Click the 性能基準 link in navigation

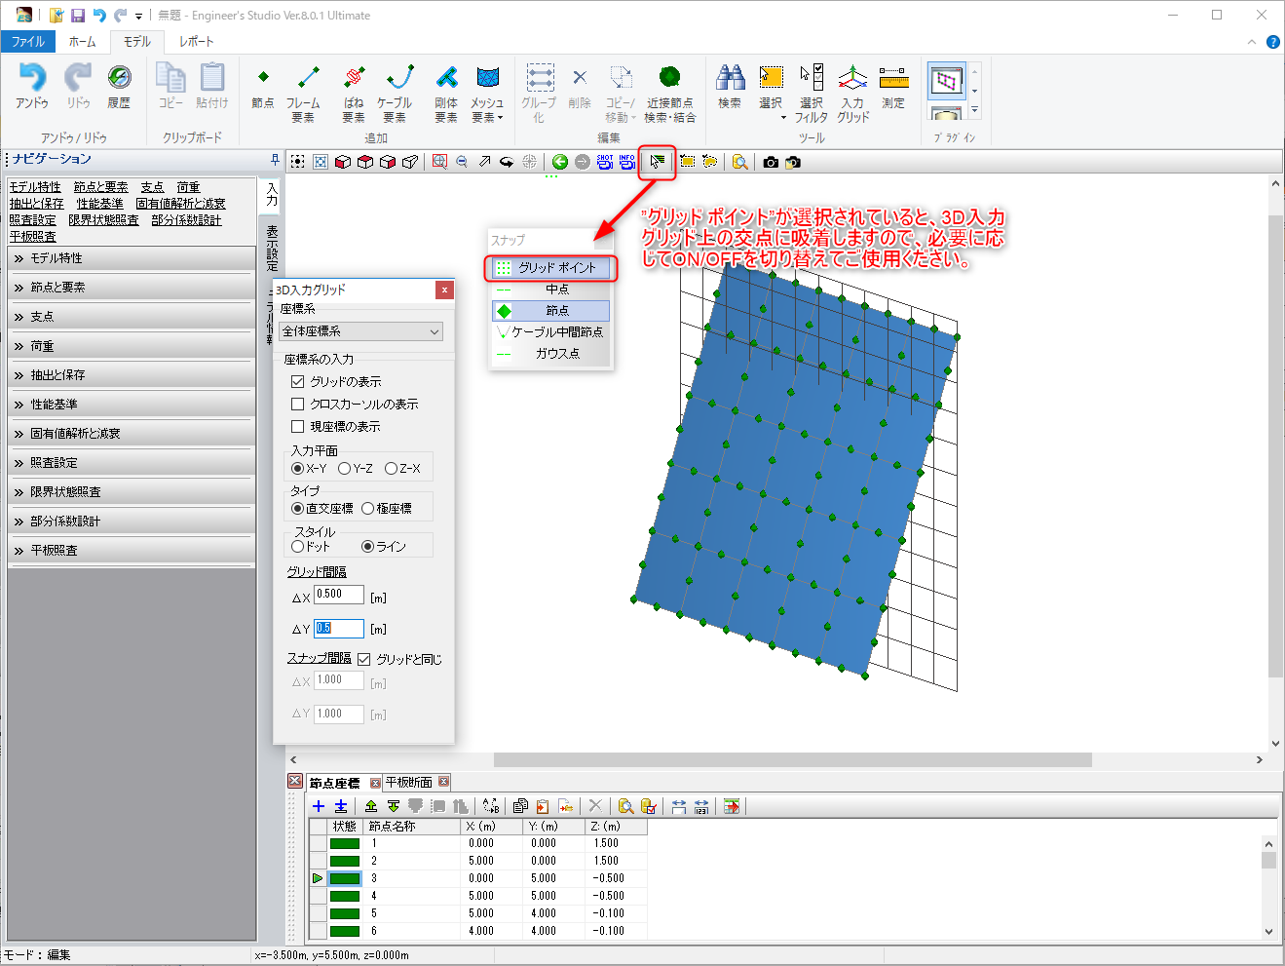pos(99,204)
